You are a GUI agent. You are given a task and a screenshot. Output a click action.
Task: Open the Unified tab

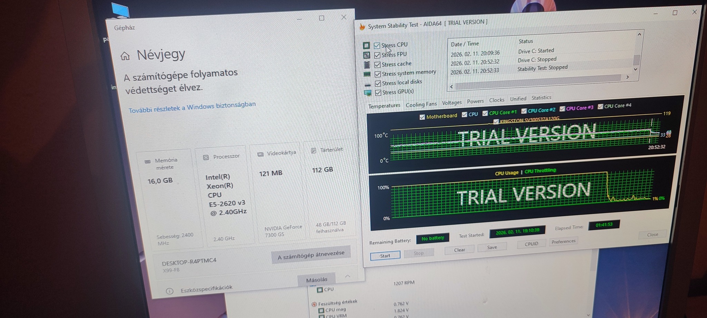518,99
